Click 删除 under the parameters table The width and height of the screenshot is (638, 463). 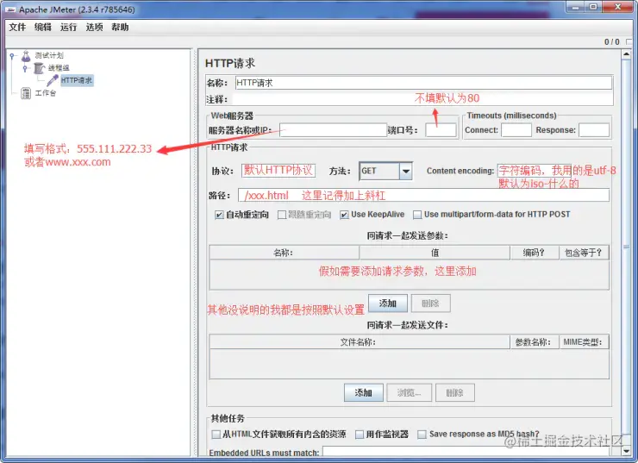point(430,303)
